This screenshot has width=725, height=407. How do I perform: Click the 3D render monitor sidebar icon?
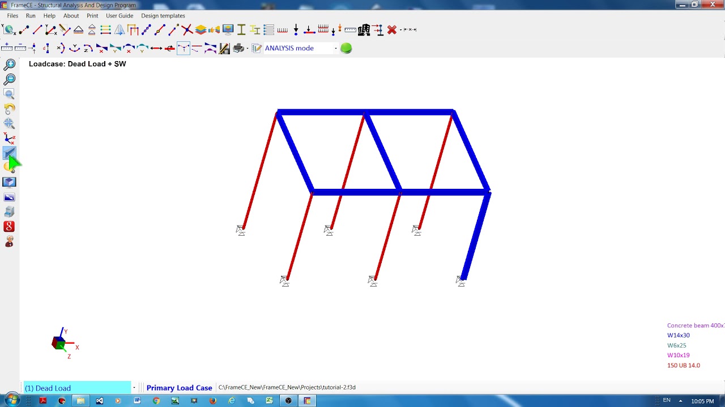click(9, 182)
